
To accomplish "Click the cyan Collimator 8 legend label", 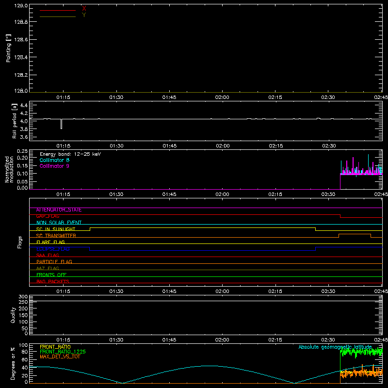I will point(54,160).
